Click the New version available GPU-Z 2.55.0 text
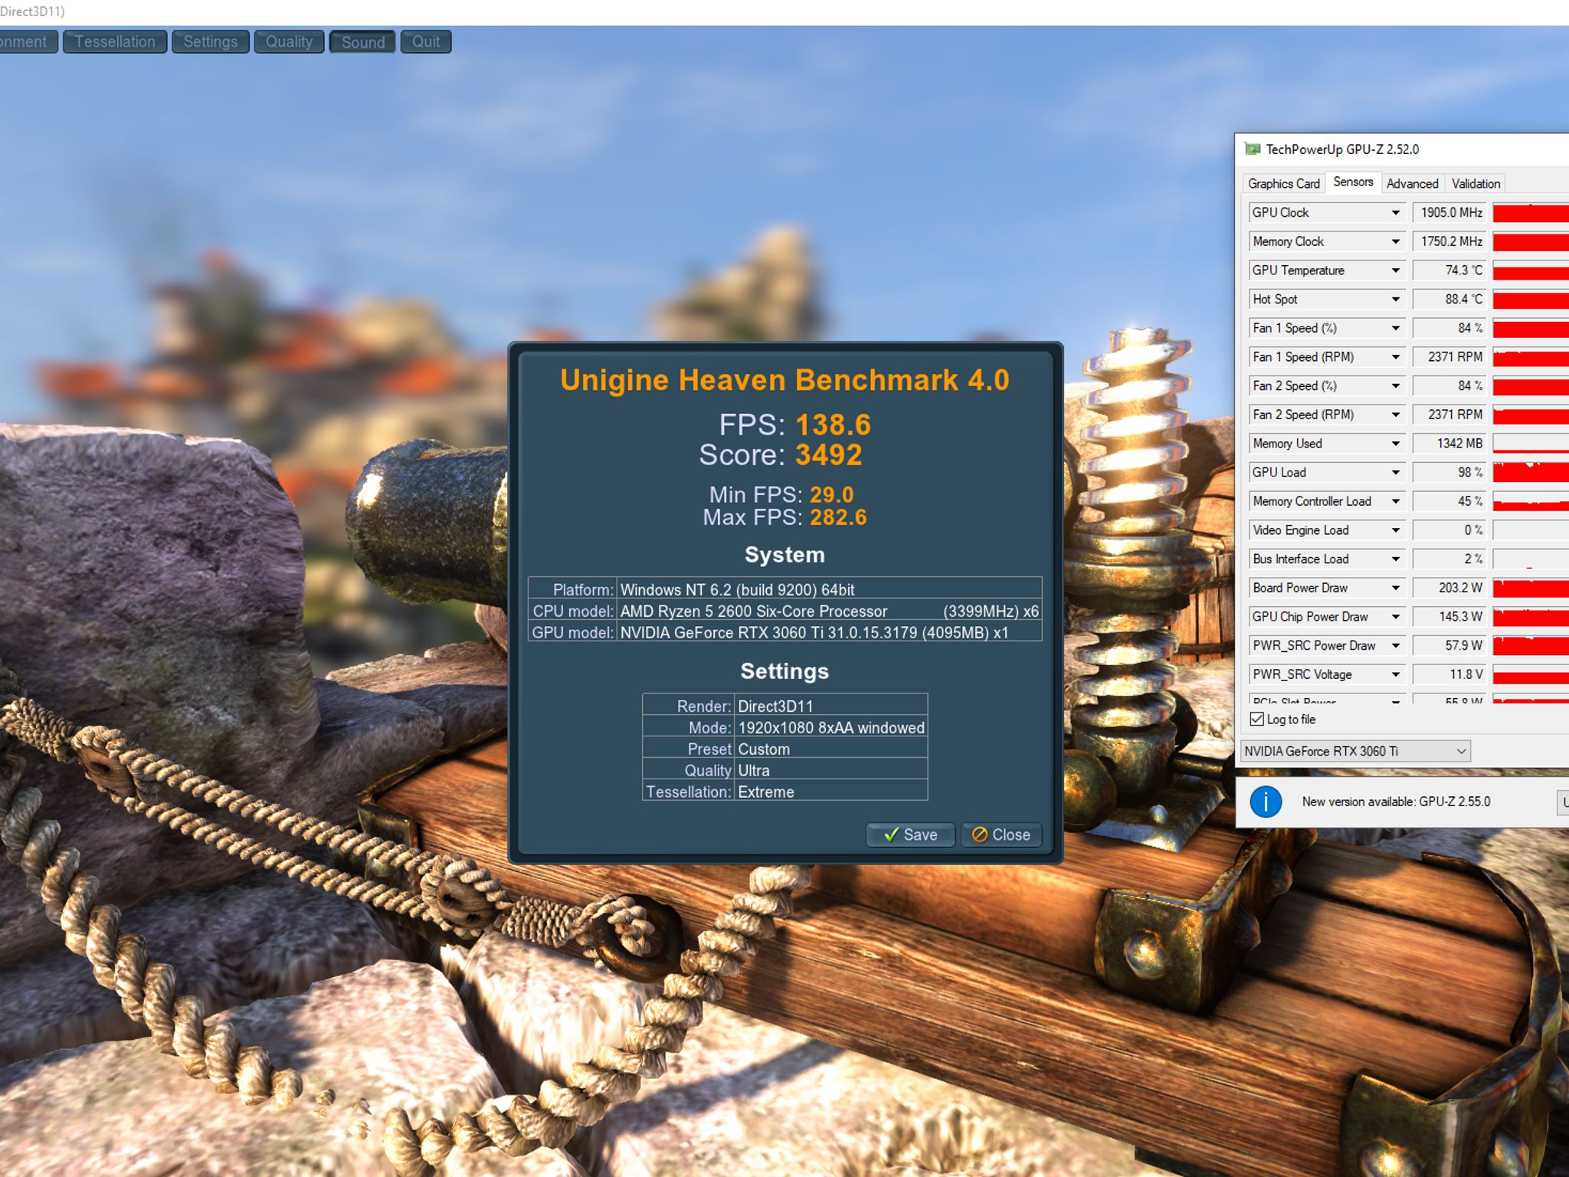This screenshot has height=1177, width=1569. coord(1396,802)
